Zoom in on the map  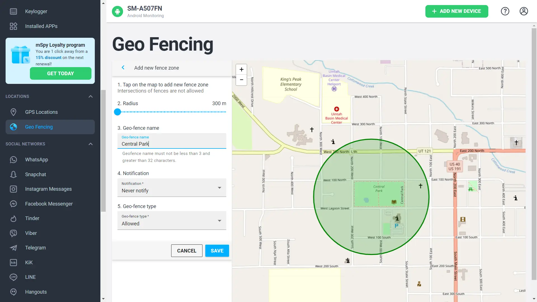pyautogui.click(x=241, y=69)
